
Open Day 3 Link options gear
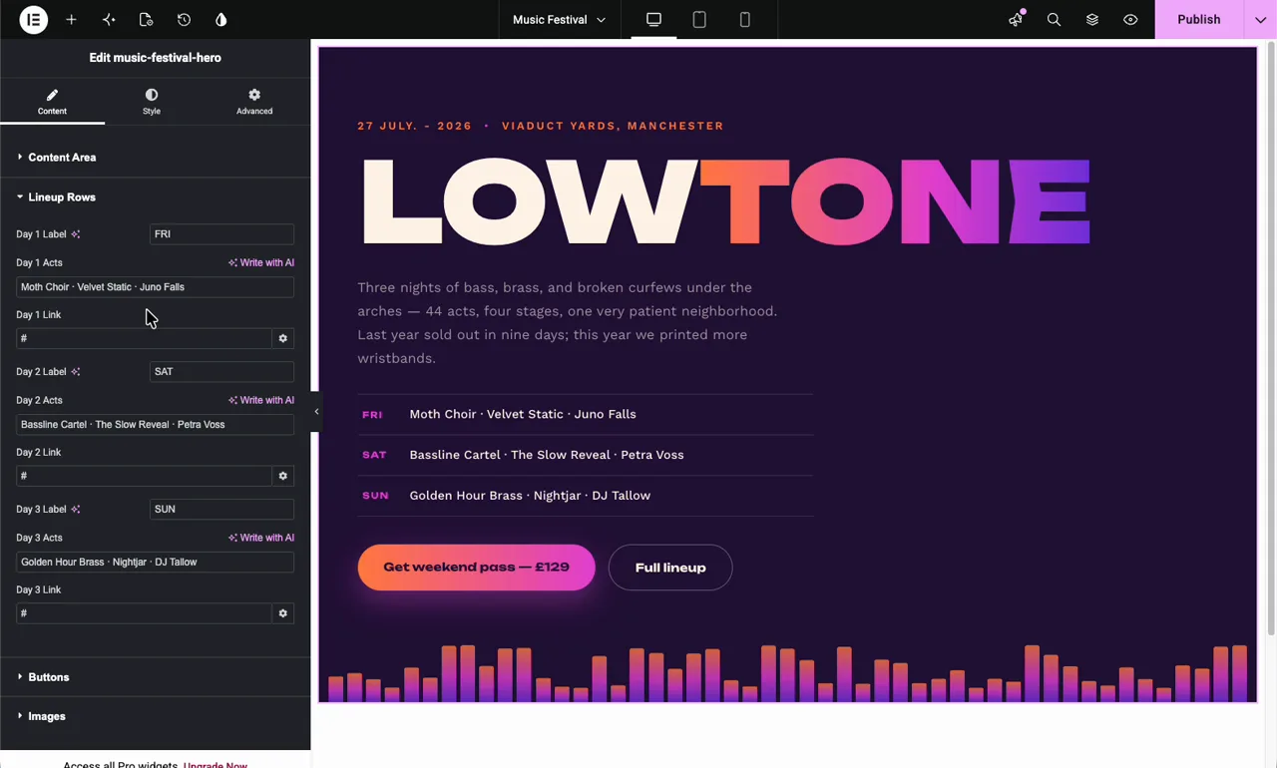click(283, 613)
